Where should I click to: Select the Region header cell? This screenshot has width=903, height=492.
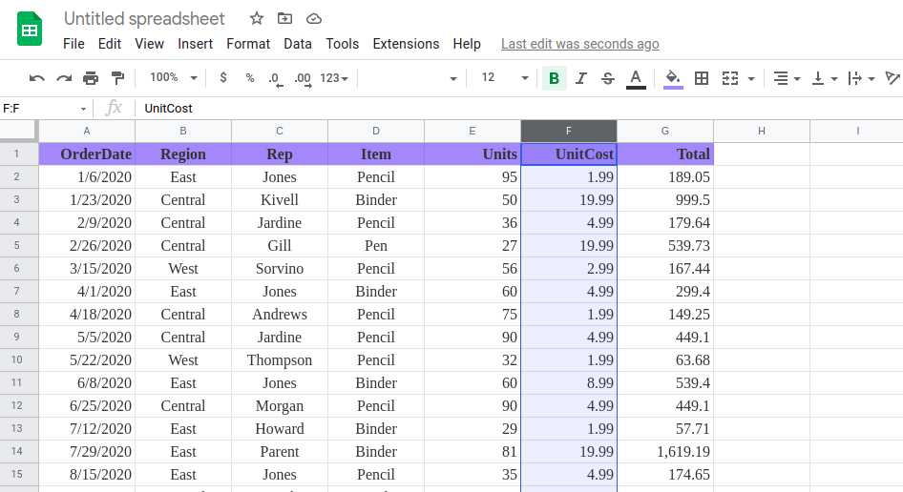click(183, 154)
